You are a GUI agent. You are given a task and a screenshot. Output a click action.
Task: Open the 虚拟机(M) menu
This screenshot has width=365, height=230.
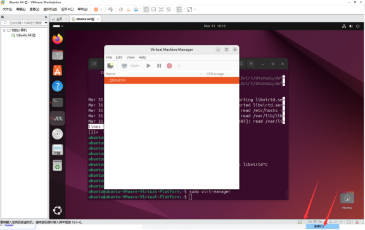coord(50,10)
